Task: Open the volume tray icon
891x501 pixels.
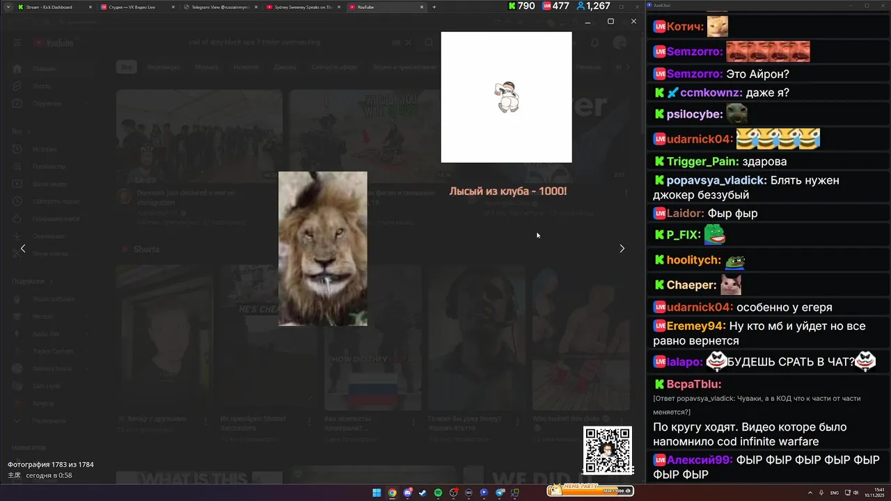Action: (855, 493)
